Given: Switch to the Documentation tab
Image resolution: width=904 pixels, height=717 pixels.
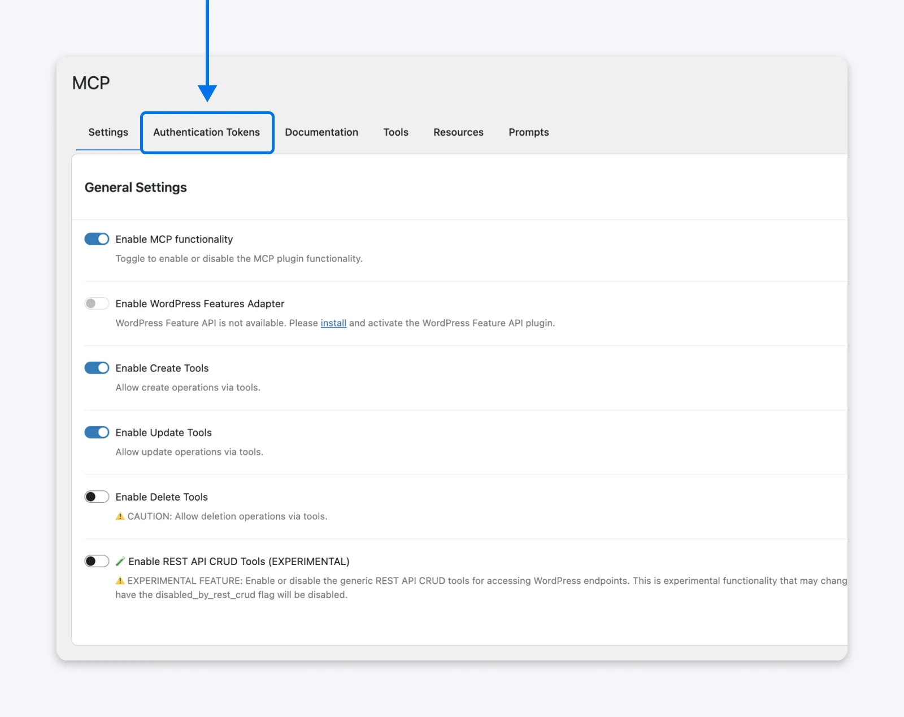Looking at the screenshot, I should click(x=321, y=132).
